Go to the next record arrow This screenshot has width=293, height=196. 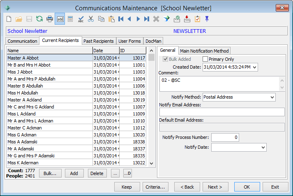(x=138, y=19)
